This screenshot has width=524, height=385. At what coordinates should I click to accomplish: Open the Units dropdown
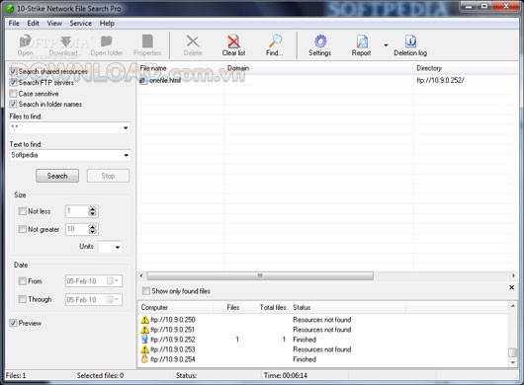pos(118,247)
